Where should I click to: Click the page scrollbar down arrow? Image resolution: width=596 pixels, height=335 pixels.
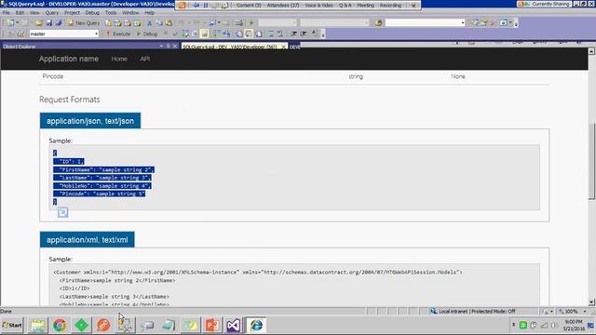(591, 302)
